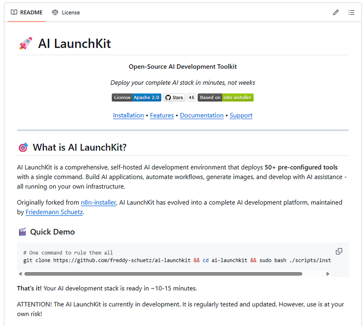Open the Installation link

[128, 115]
